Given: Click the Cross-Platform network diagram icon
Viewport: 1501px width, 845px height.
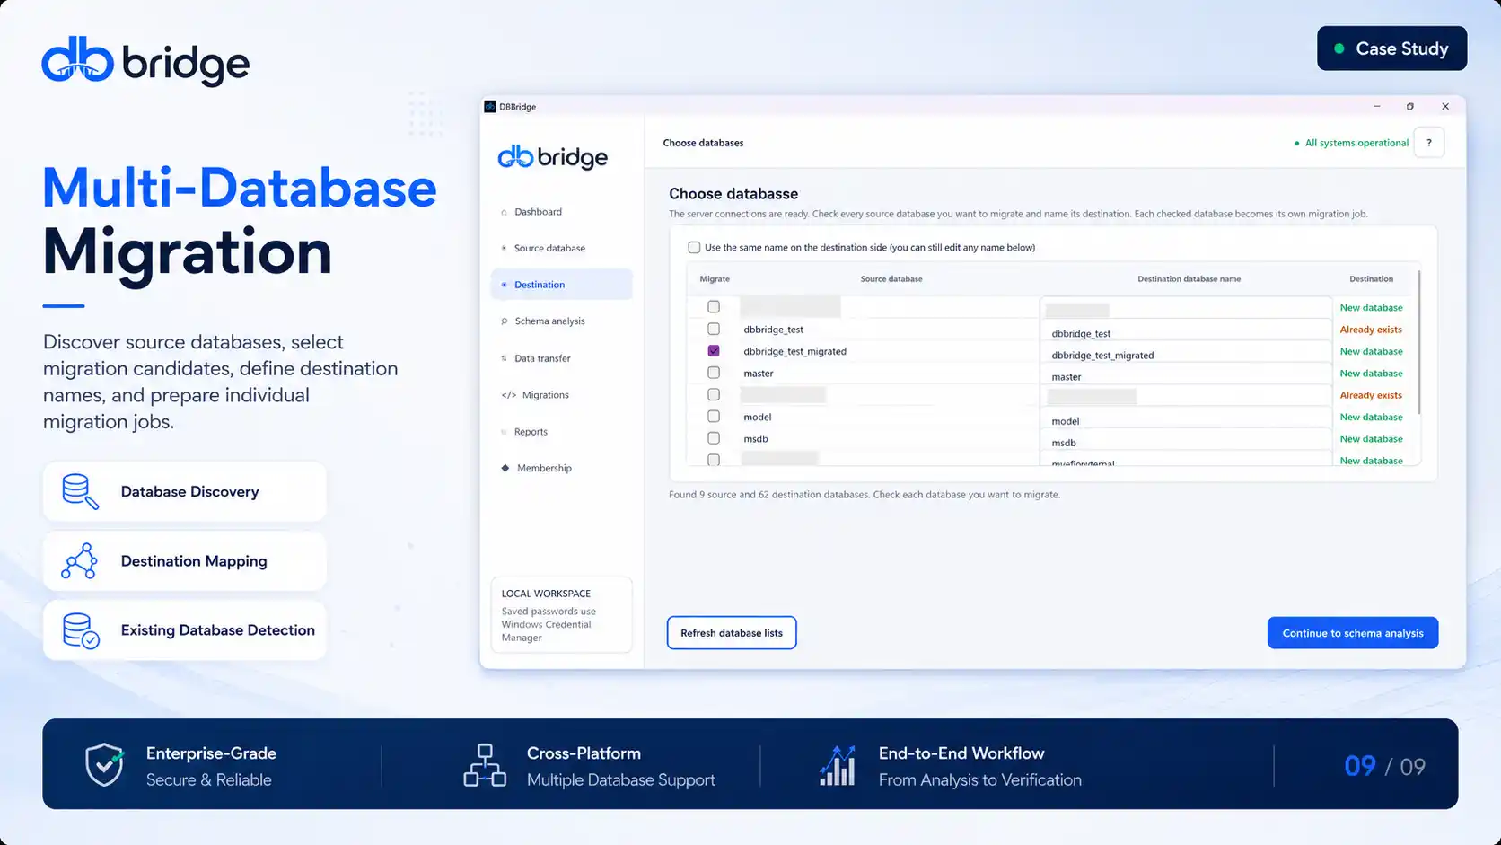Looking at the screenshot, I should tap(485, 765).
